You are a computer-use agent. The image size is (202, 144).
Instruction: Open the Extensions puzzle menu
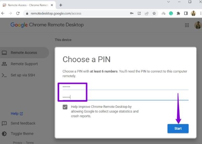pyautogui.click(x=178, y=13)
